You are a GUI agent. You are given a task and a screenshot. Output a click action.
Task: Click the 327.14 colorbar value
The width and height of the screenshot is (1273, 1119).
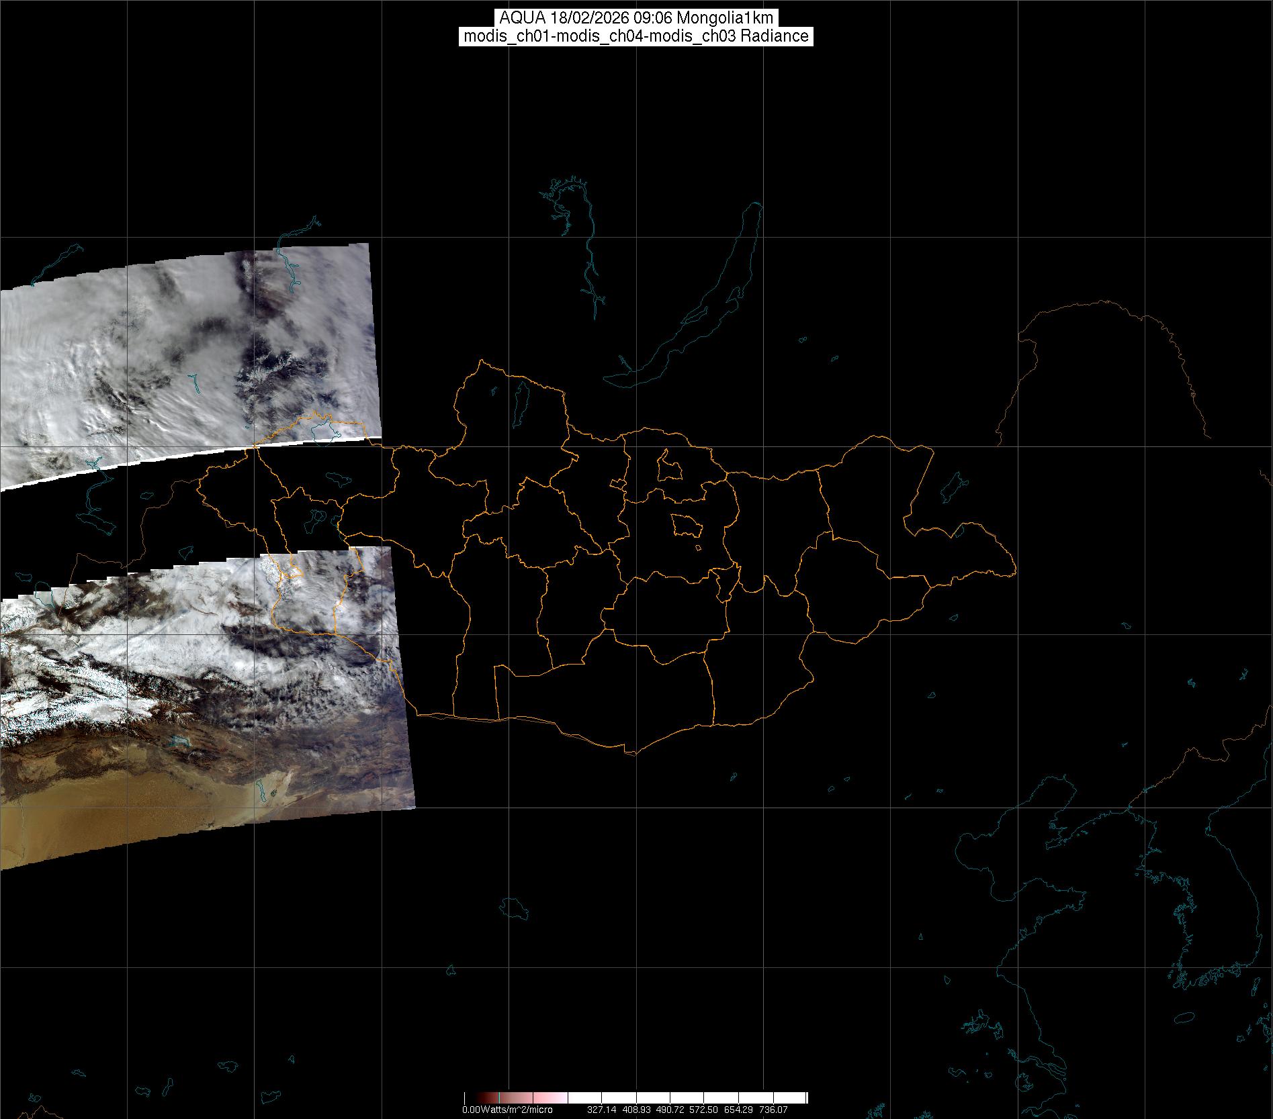coord(601,1110)
